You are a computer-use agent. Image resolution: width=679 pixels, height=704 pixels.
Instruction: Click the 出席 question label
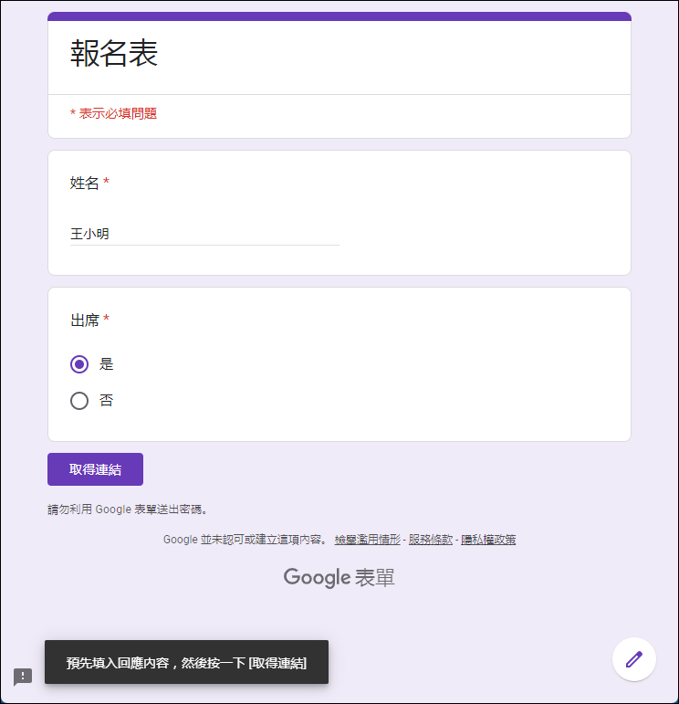tap(84, 320)
